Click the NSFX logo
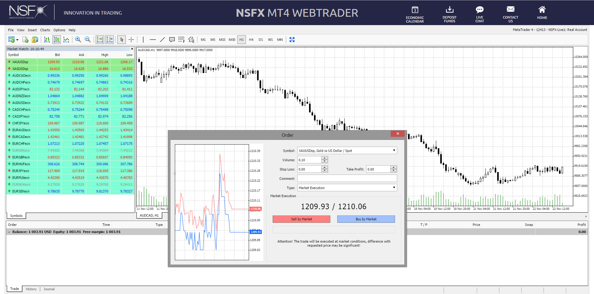594x294 pixels. pyautogui.click(x=28, y=12)
